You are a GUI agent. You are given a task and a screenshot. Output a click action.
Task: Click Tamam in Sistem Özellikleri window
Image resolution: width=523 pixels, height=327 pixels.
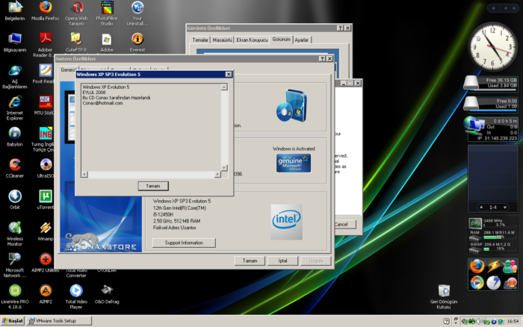point(250,261)
